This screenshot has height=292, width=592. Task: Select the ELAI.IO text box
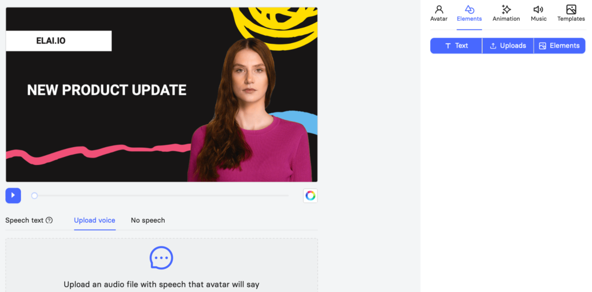tap(58, 41)
